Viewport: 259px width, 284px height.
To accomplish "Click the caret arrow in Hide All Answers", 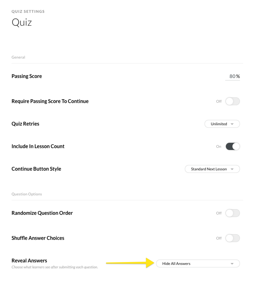I will click(x=232, y=264).
